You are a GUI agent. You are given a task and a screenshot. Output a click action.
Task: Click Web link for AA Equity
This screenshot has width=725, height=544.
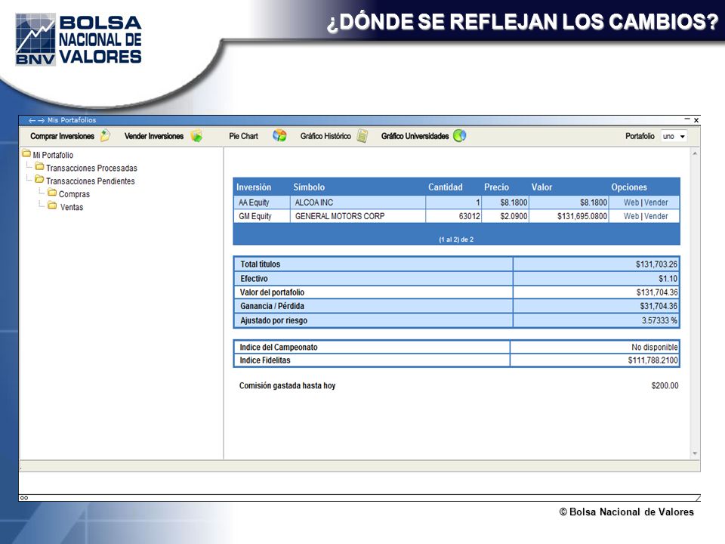click(631, 202)
